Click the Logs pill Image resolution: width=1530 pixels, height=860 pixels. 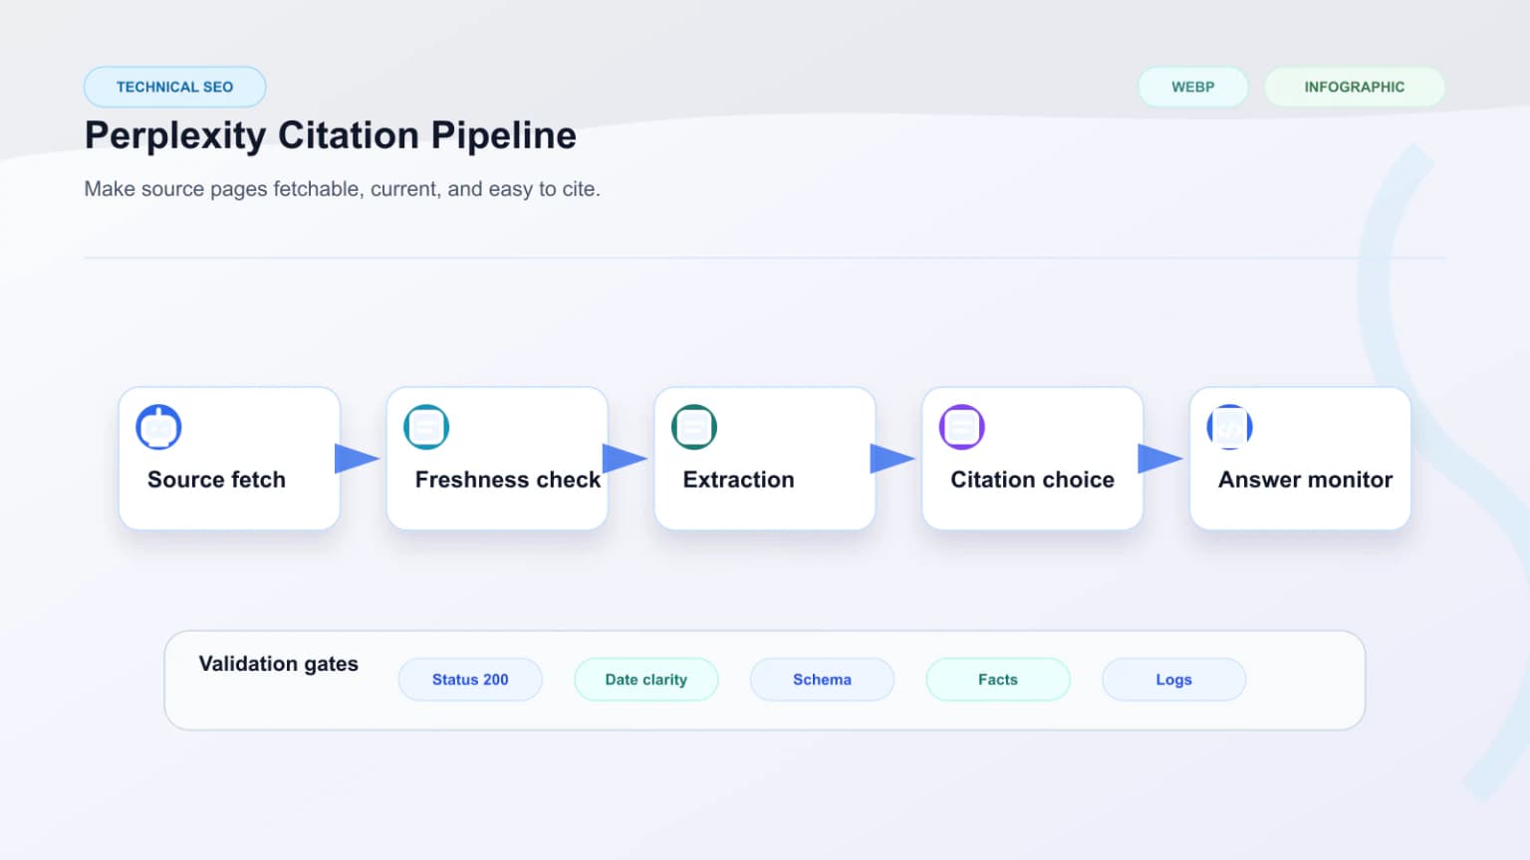pyautogui.click(x=1174, y=680)
